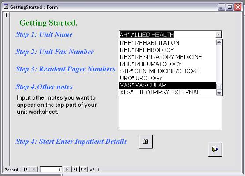Go to previous record navigation button
Image resolution: width=245 pixels, height=176 pixels.
(34, 169)
